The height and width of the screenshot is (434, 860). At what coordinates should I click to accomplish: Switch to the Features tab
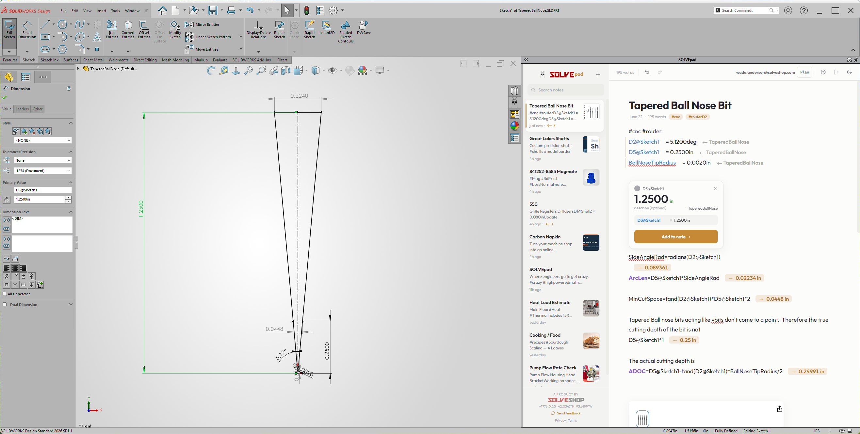click(10, 60)
